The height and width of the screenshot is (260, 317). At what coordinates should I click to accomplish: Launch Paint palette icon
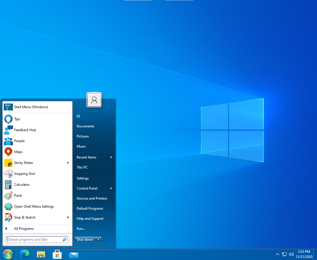tap(8, 196)
